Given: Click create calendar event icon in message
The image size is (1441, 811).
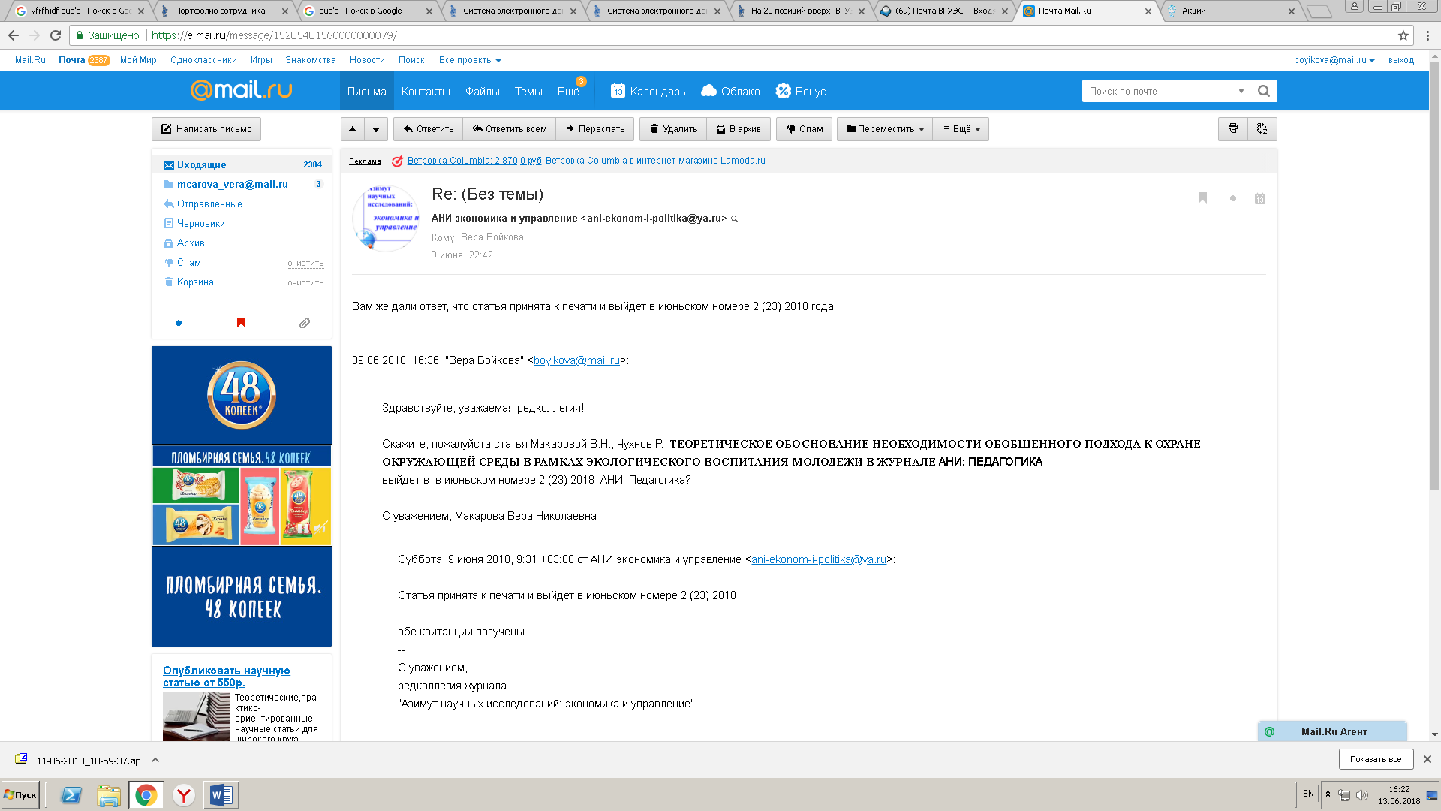Looking at the screenshot, I should click(x=1259, y=198).
